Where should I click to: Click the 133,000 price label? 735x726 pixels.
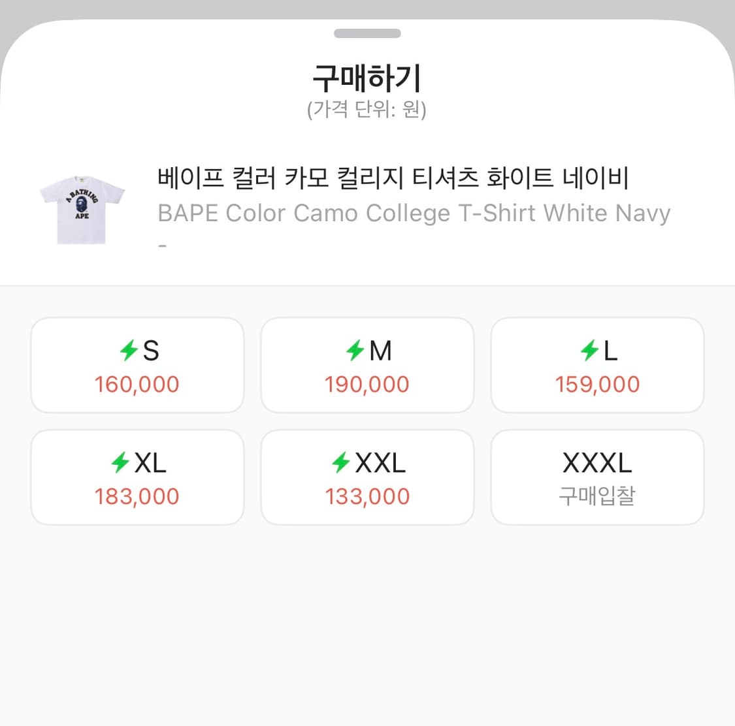[367, 496]
